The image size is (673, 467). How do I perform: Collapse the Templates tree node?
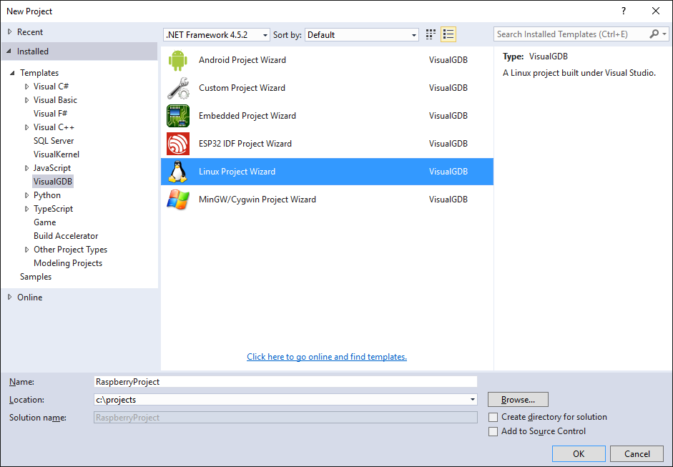[12, 73]
